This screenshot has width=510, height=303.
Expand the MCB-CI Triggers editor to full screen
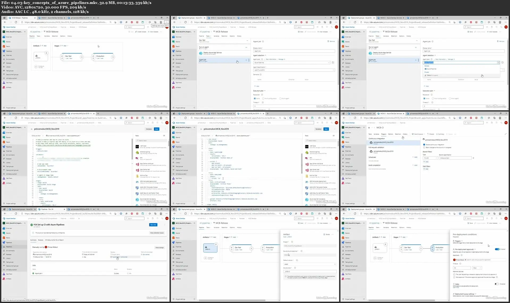pyautogui.click(x=506, y=134)
